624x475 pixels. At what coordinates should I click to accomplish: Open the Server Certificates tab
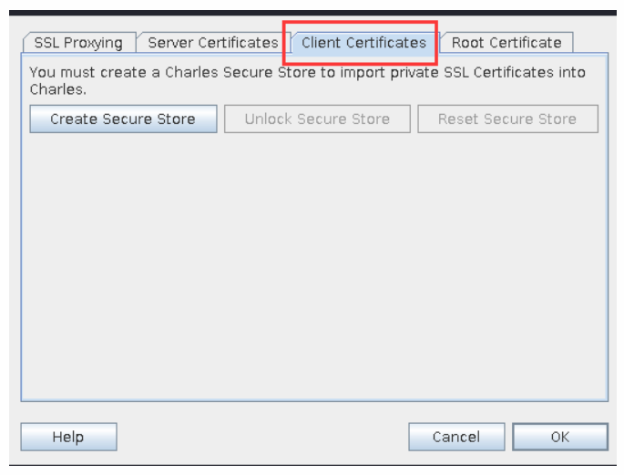pyautogui.click(x=212, y=43)
